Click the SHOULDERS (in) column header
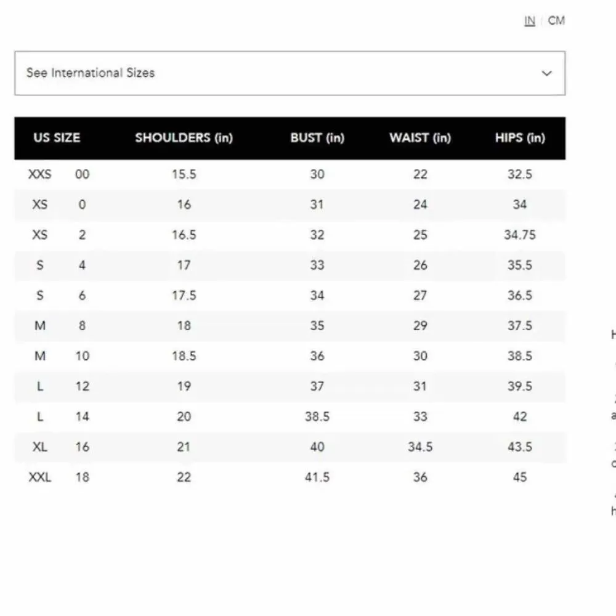 pos(184,138)
